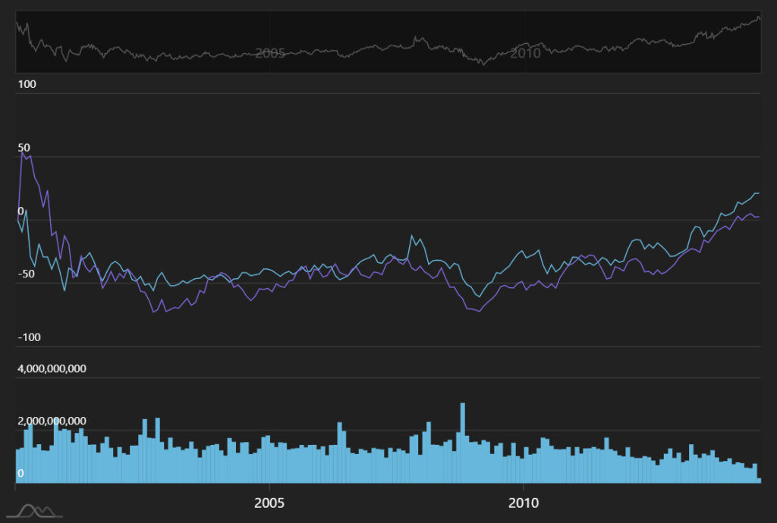Click the 2005 date axis label
This screenshot has width=777, height=523.
pos(269,503)
